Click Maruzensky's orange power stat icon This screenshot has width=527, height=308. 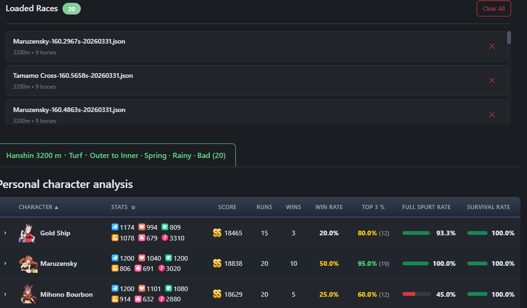[115, 269]
